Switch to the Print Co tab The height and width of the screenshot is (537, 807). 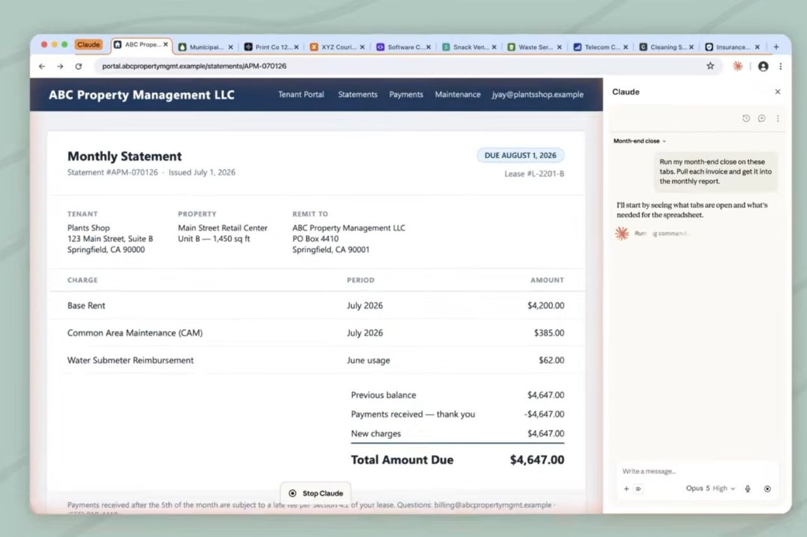point(271,47)
